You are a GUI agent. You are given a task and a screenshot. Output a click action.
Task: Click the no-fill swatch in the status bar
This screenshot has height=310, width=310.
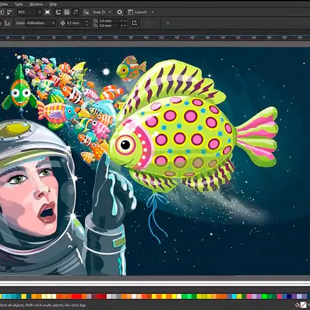tap(303, 305)
